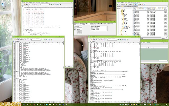
Task: Click green Back arrow in Explorer toolbar
Action: point(118,4)
